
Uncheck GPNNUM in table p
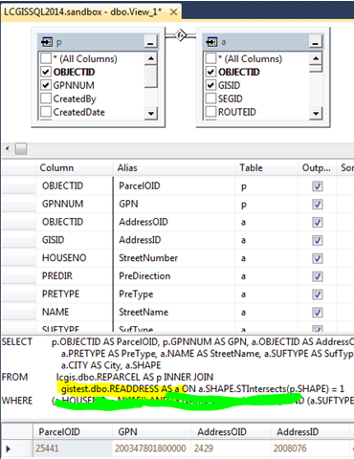(46, 85)
